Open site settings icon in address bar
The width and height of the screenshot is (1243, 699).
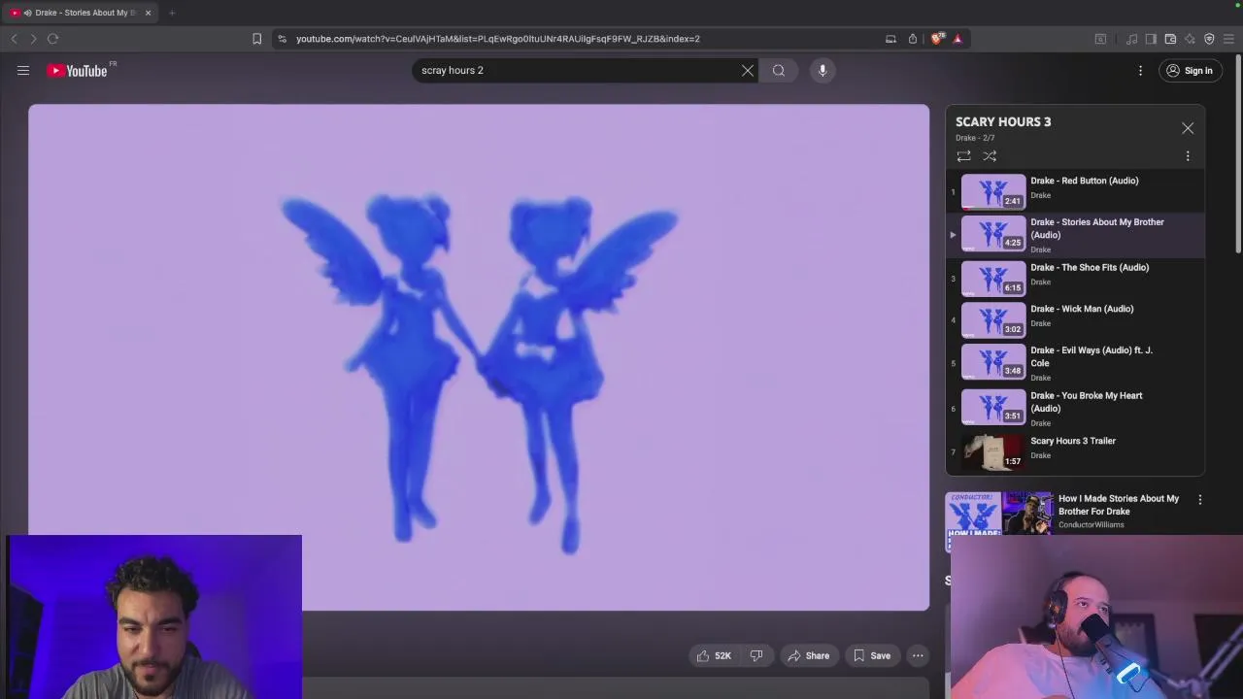click(282, 39)
